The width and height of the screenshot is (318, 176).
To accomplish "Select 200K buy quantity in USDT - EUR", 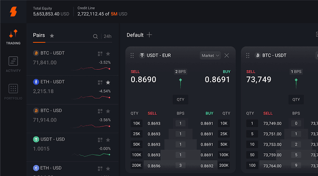I will 224,165.
